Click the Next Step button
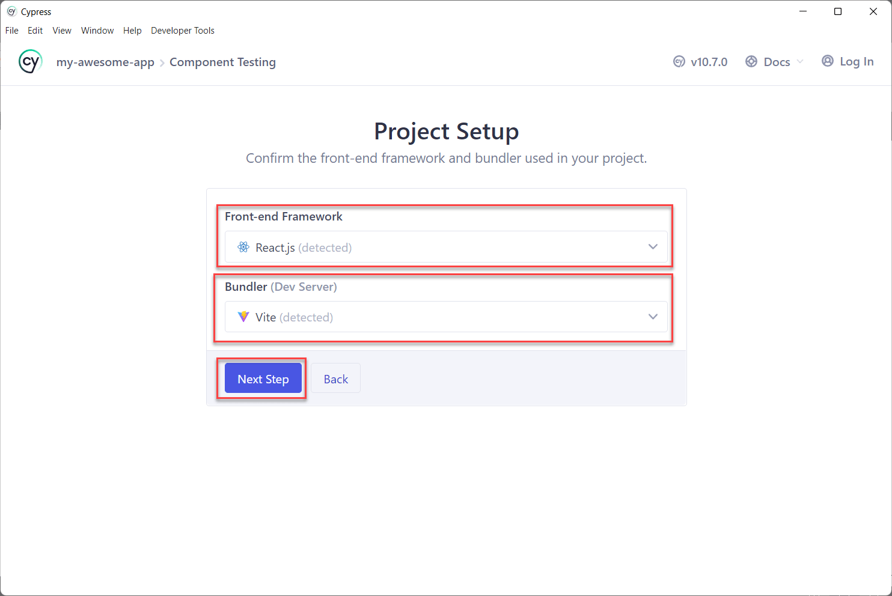Image resolution: width=892 pixels, height=596 pixels. click(x=263, y=379)
